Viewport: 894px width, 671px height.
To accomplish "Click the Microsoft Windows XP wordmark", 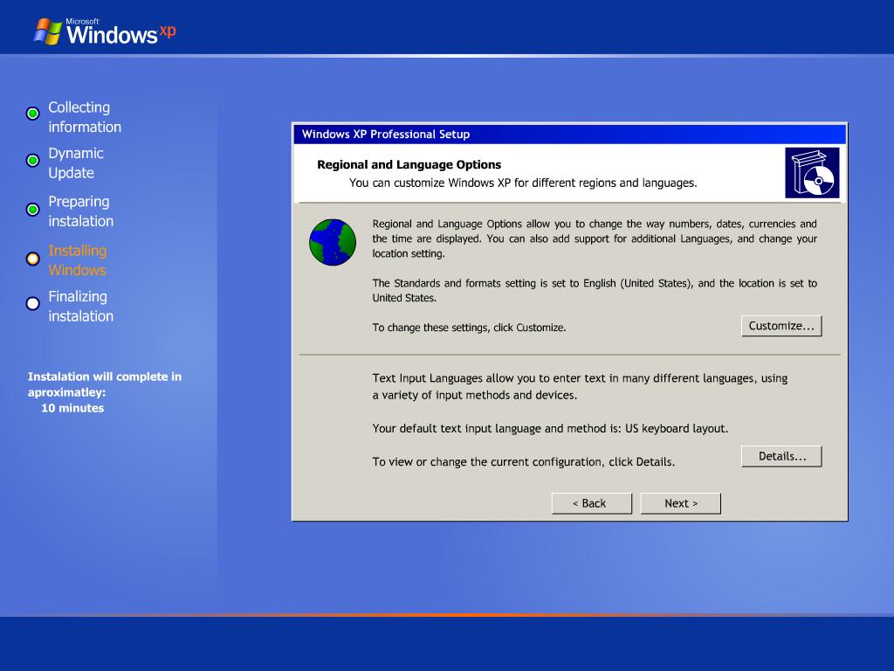I will [120, 33].
